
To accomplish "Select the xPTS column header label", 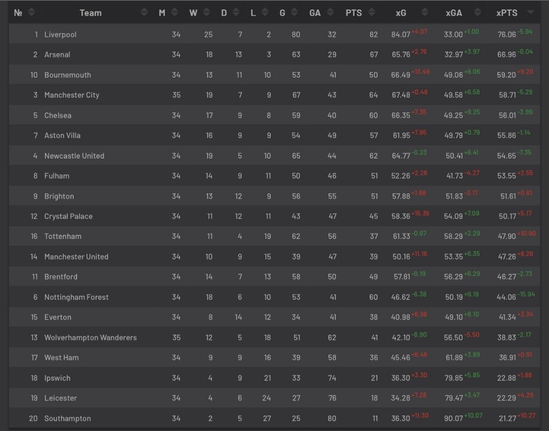I will [x=506, y=13].
